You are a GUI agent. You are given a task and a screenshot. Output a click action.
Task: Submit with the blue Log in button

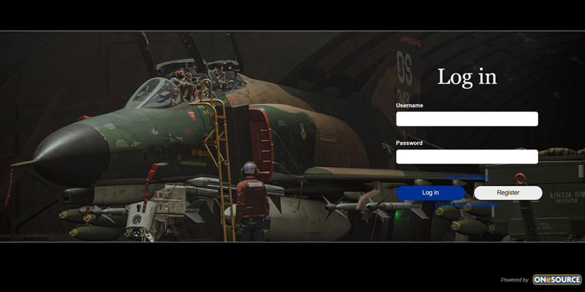point(431,193)
